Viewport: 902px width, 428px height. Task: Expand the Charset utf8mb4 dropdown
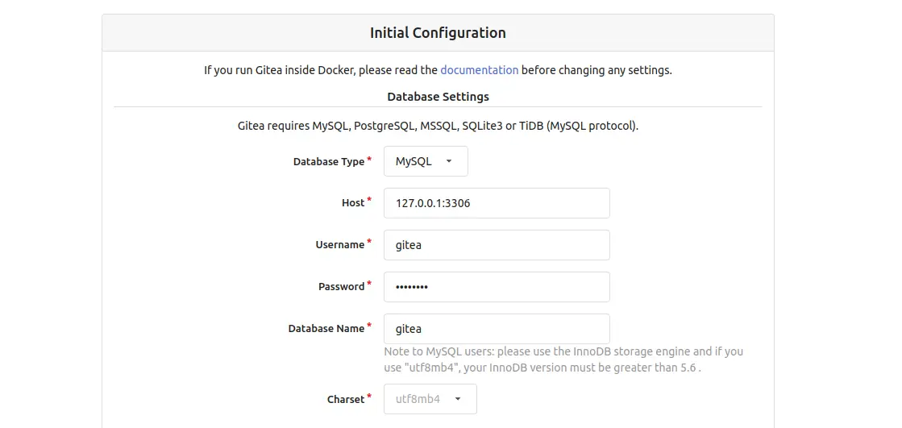tap(430, 399)
